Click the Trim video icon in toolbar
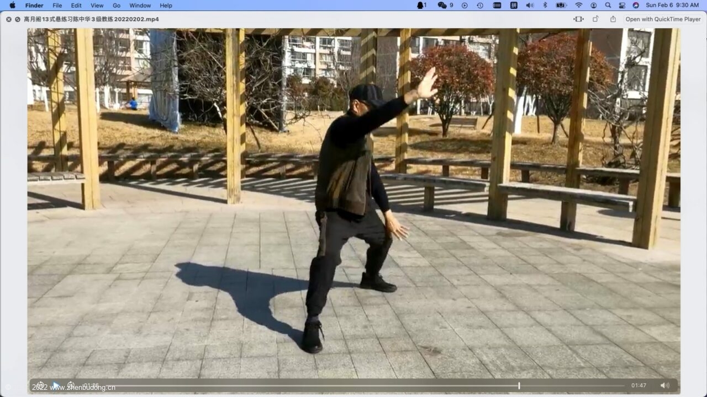Image resolution: width=707 pixels, height=397 pixels. (578, 19)
